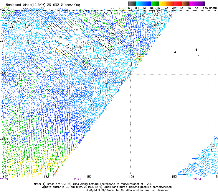The image size is (218, 192).
Task: Click the "-28" latitude axis label
Action: point(3,139)
